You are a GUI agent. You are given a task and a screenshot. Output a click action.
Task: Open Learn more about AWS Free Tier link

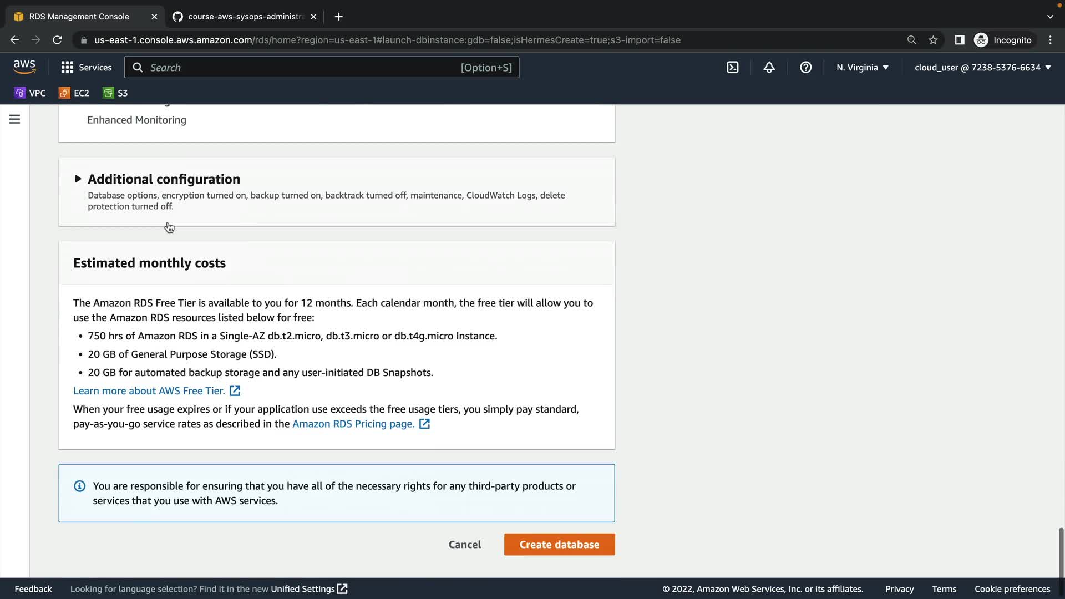pos(149,390)
